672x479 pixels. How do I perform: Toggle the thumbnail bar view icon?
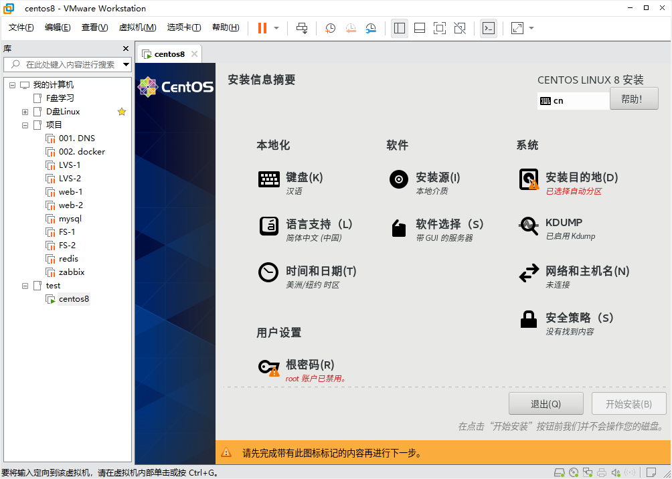click(420, 28)
